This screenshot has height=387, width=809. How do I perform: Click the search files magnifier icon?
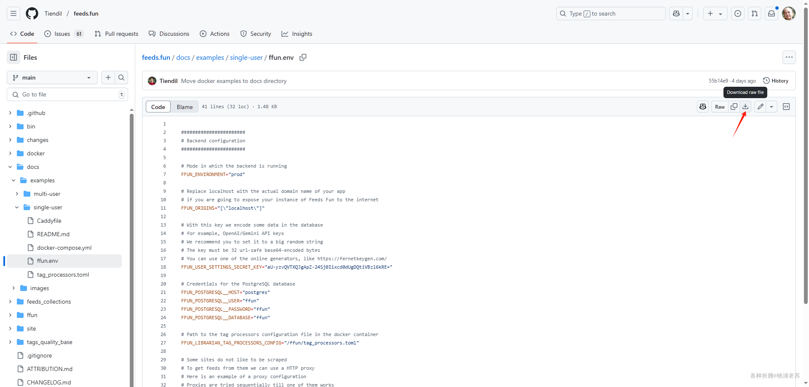point(121,77)
